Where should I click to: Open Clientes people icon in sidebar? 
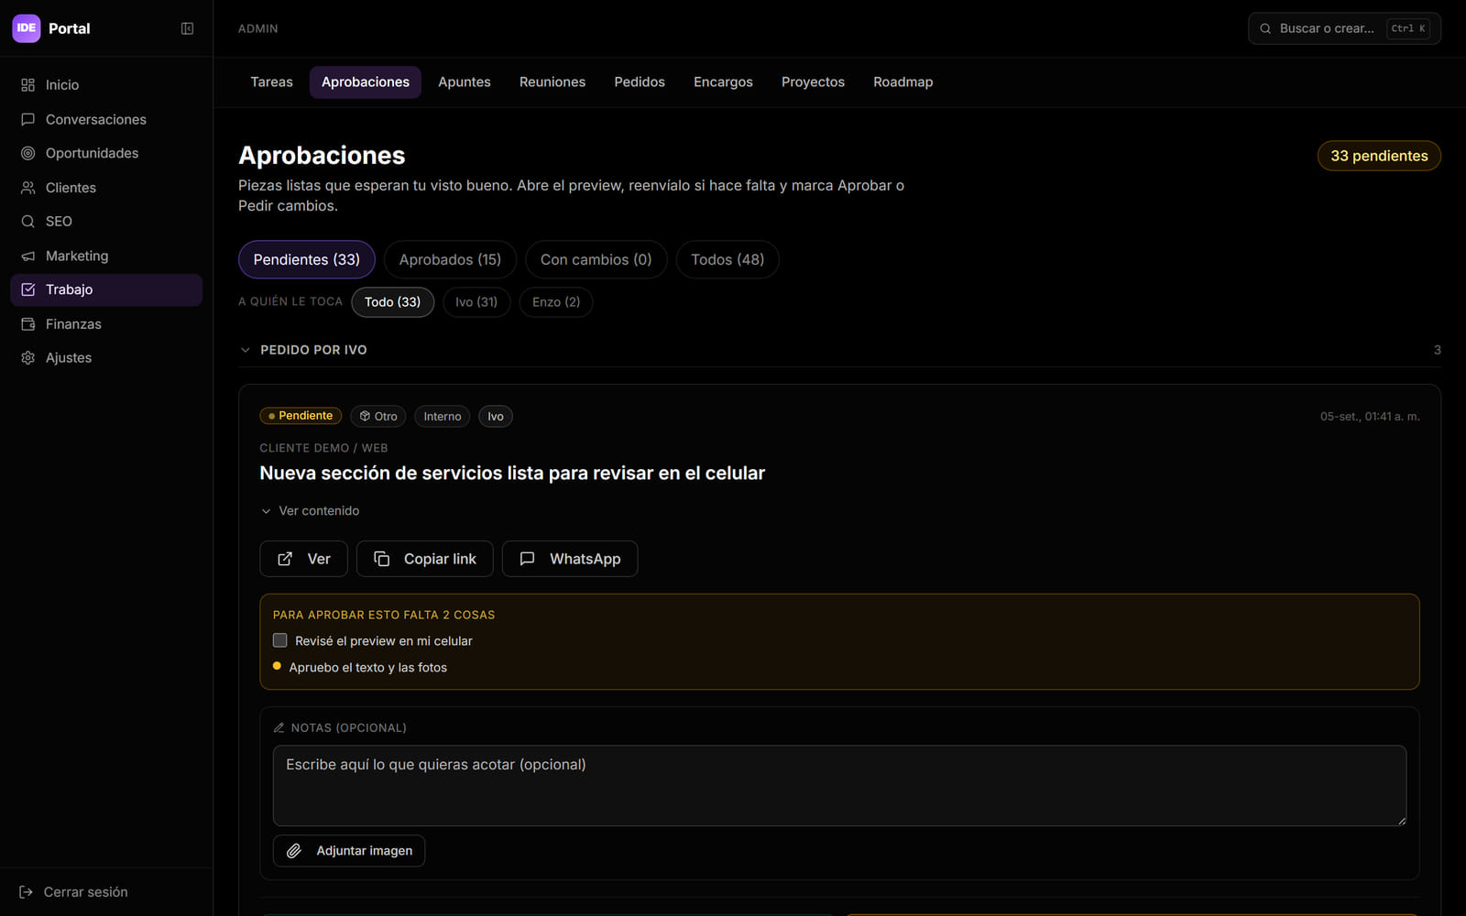(x=28, y=188)
